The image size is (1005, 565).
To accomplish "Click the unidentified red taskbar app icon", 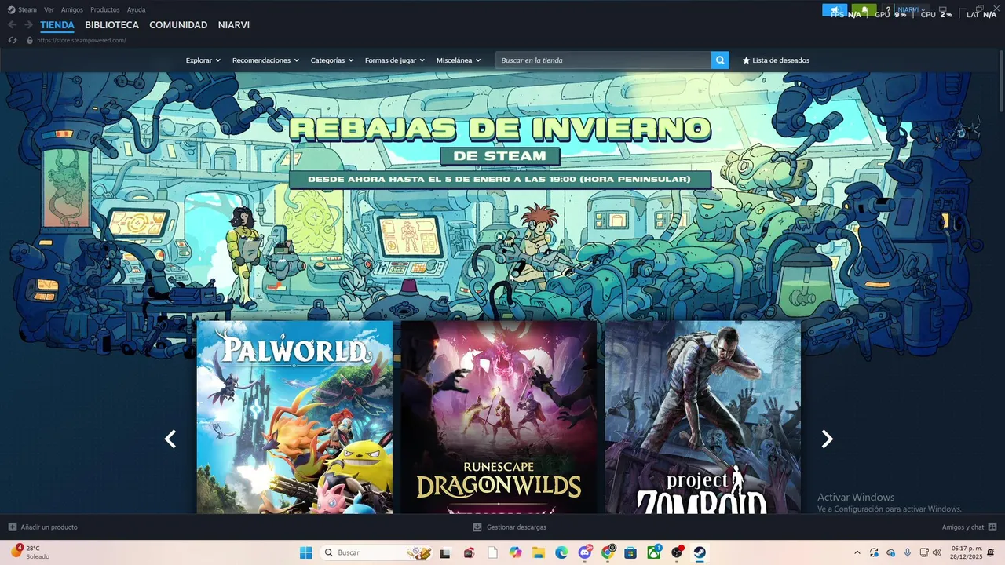I will point(469,552).
